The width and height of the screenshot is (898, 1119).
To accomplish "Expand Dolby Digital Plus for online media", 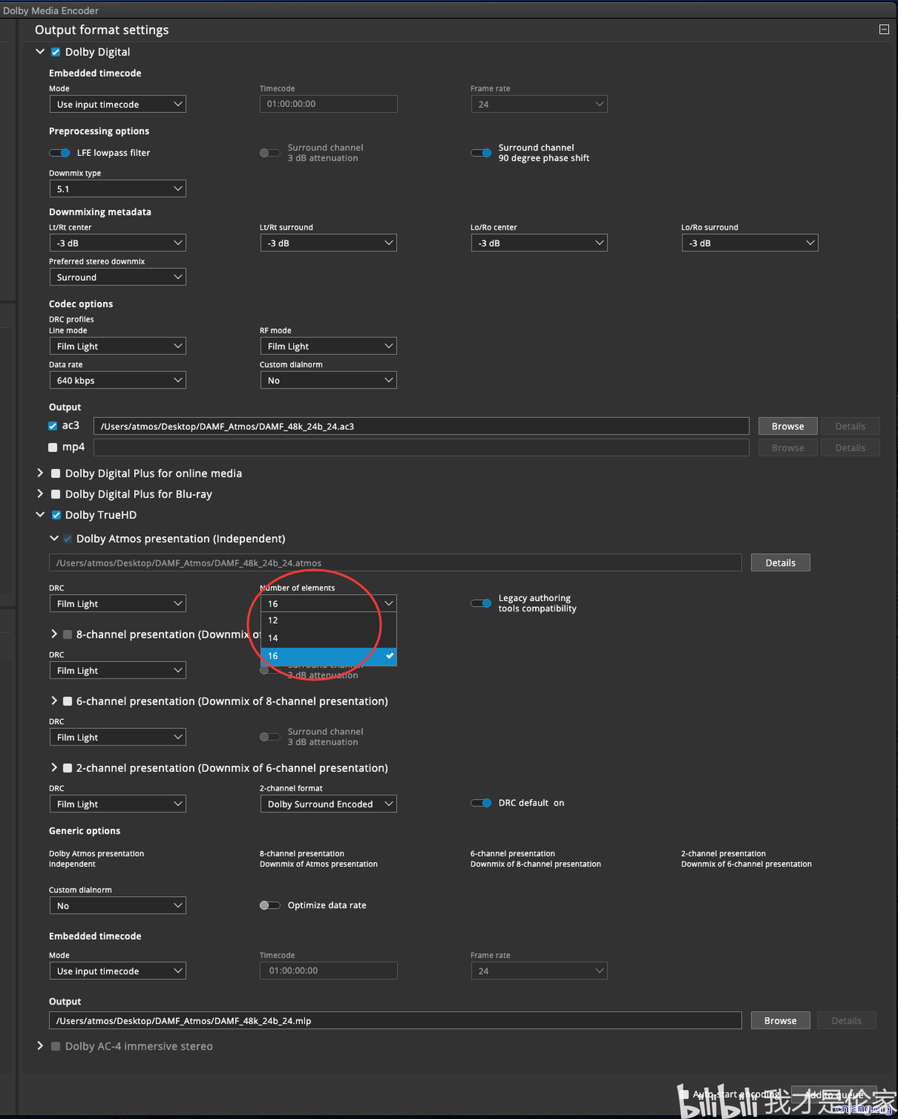I will coord(40,473).
